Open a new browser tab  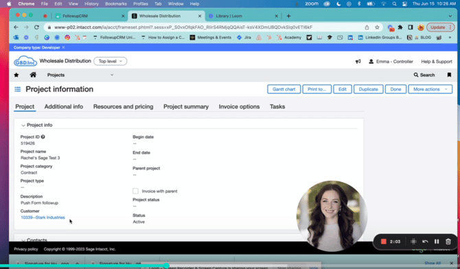(288, 16)
